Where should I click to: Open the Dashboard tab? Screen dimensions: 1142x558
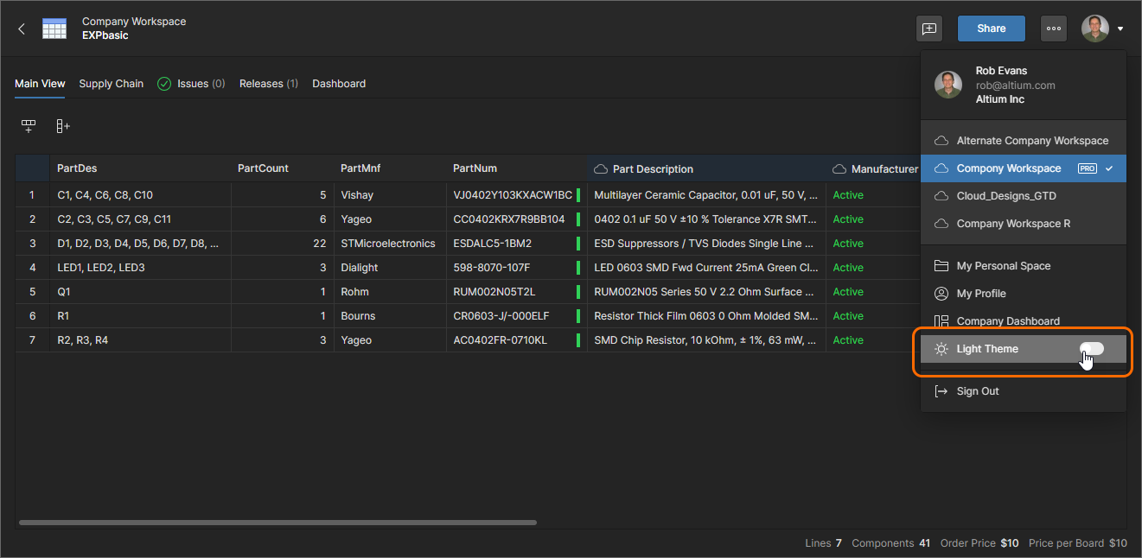point(338,84)
